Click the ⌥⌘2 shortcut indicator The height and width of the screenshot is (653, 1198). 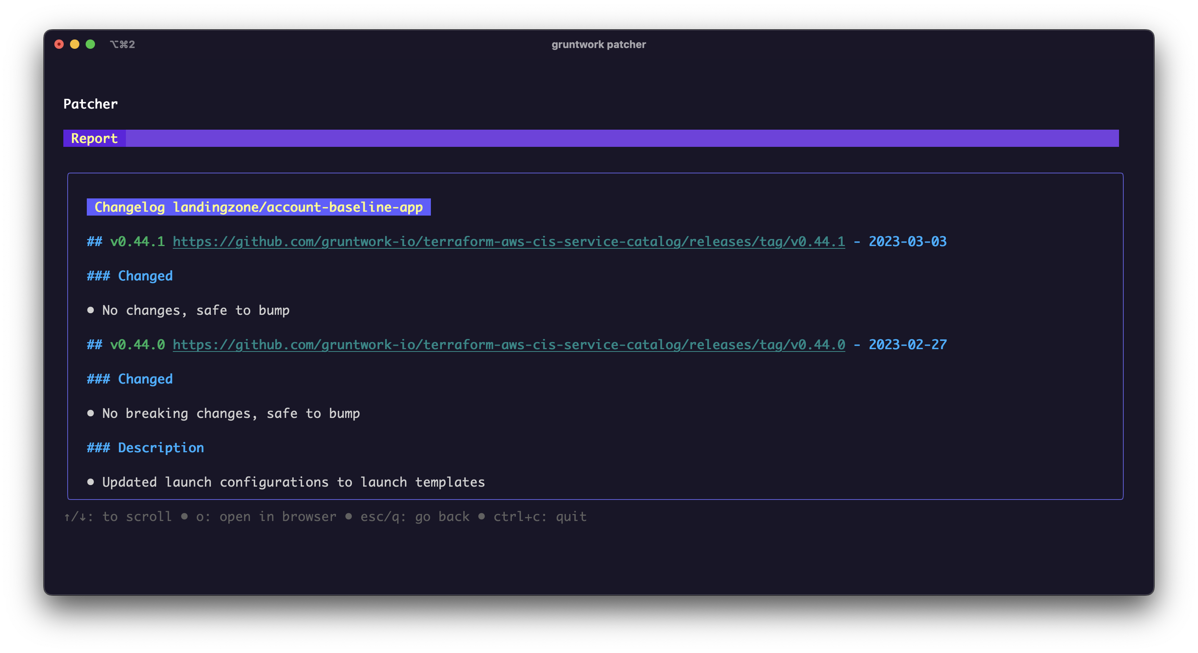123,45
